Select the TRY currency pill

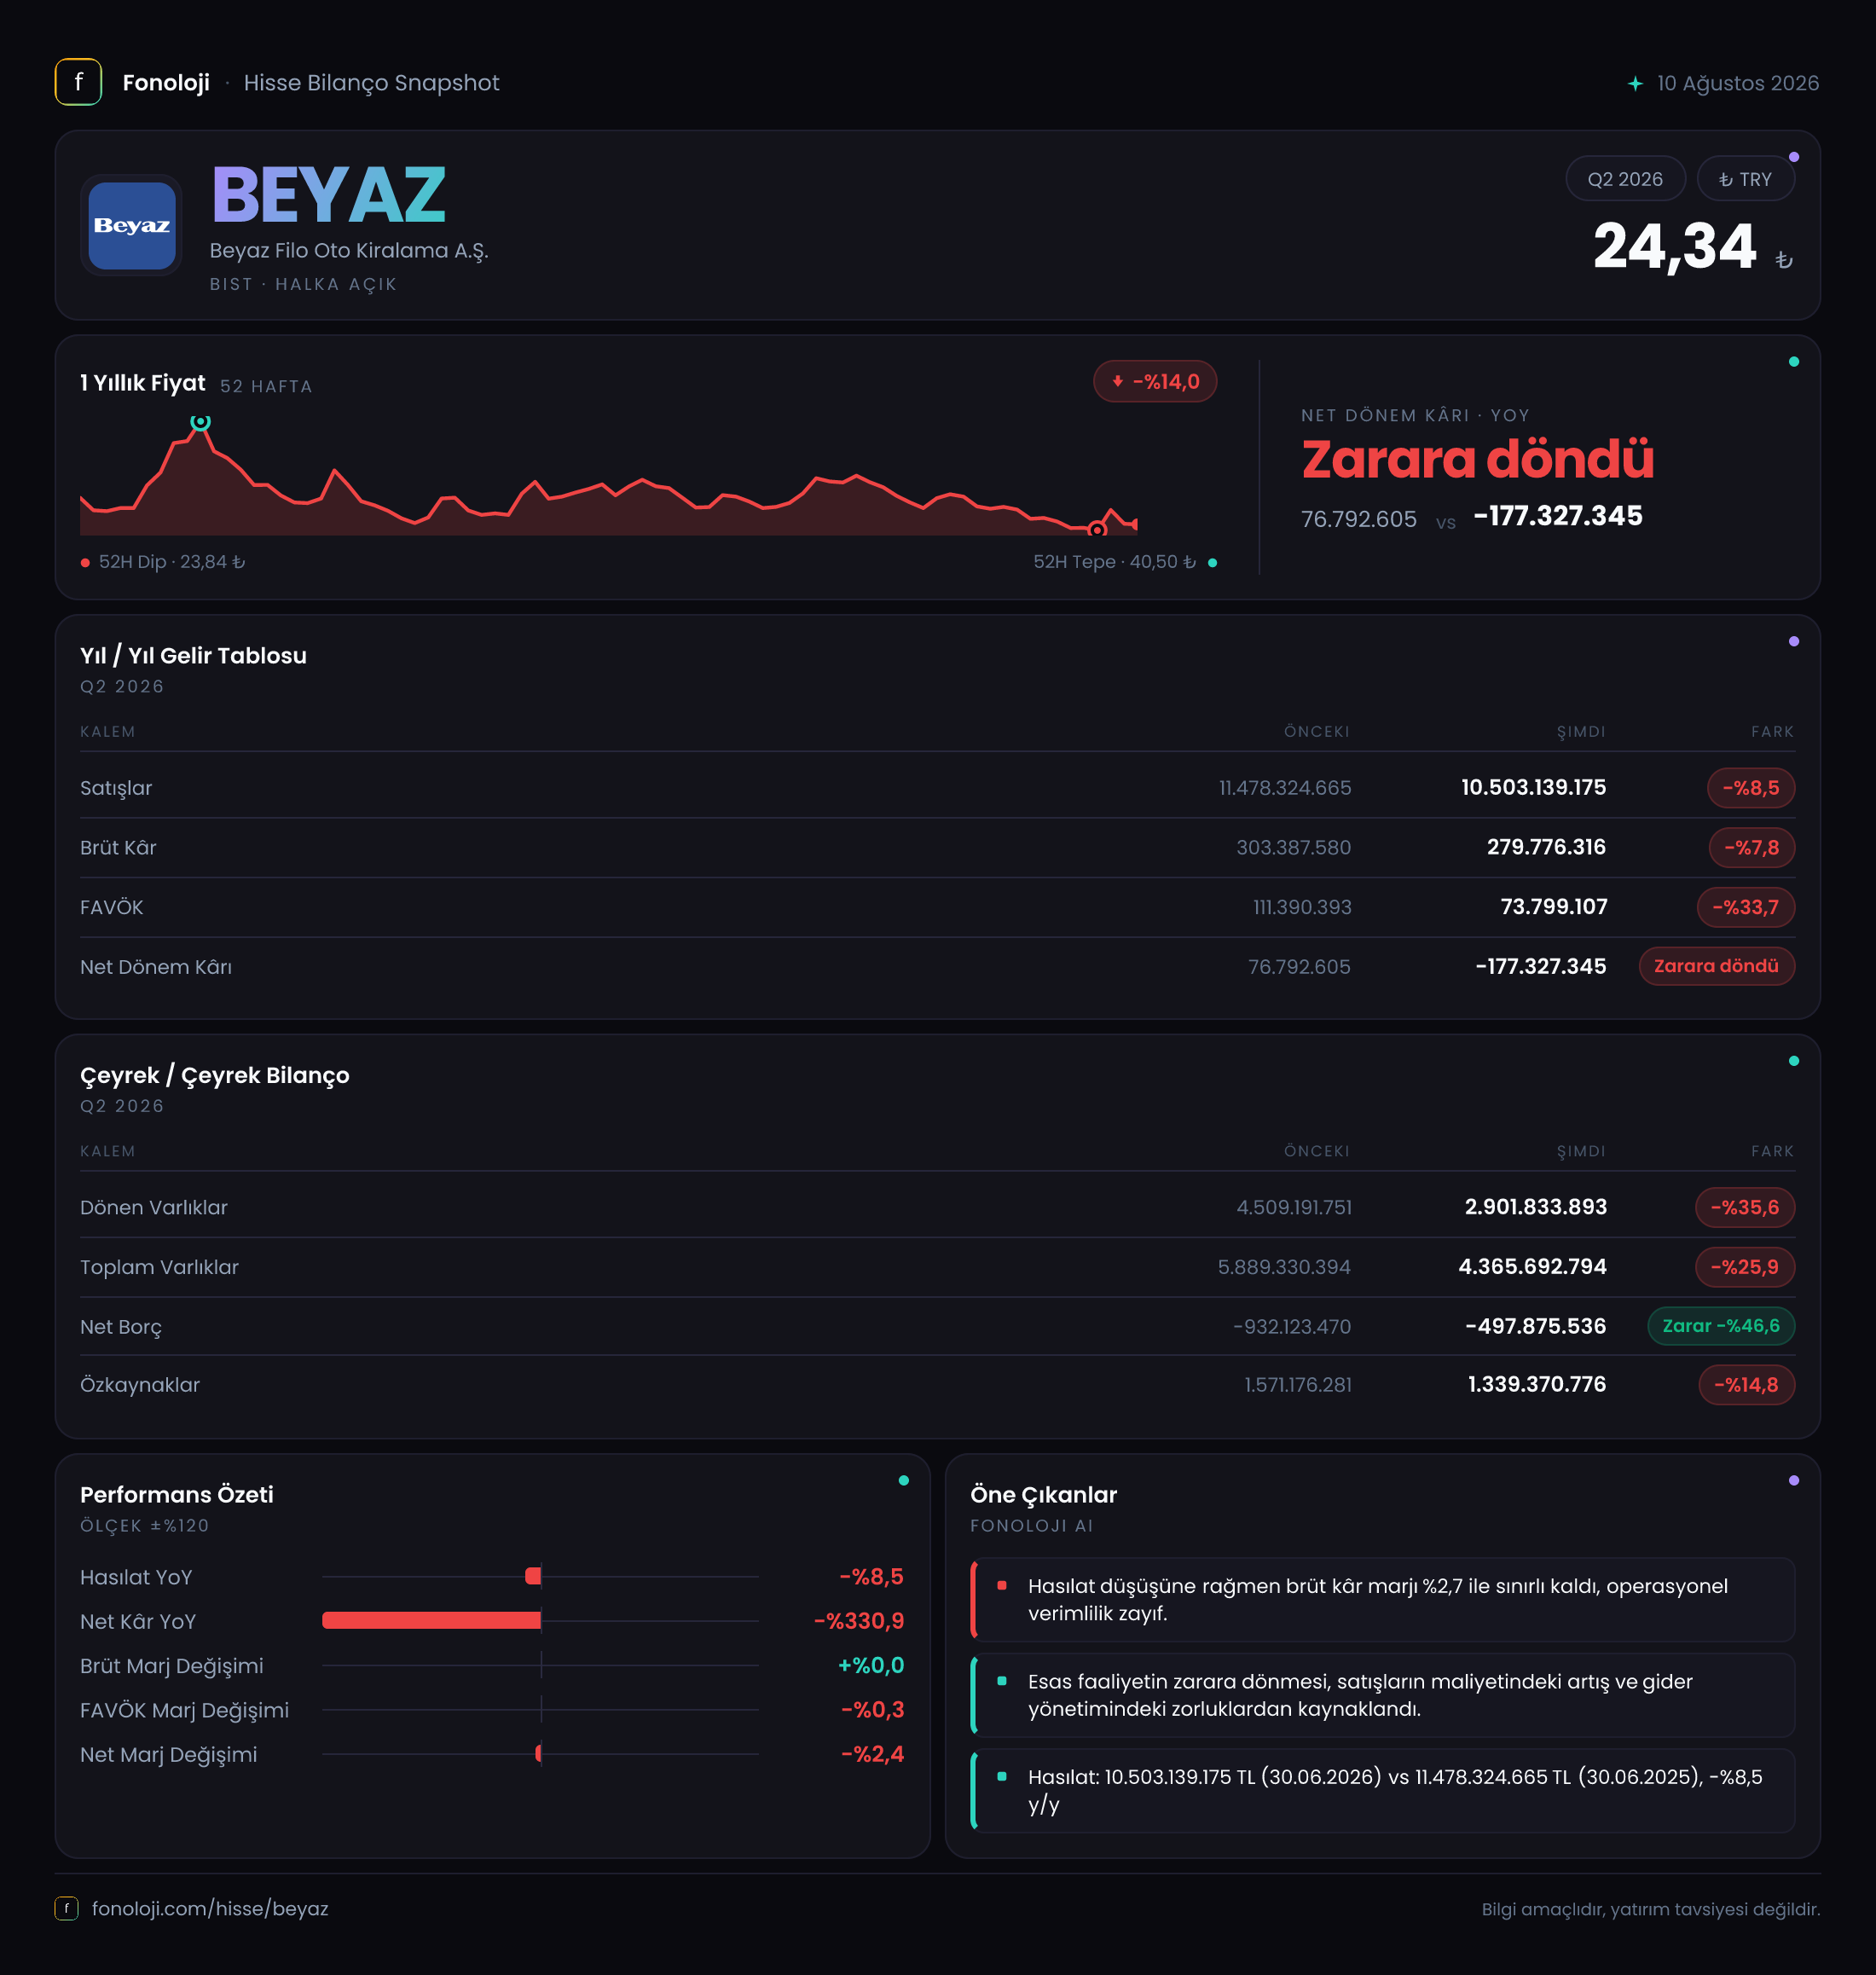pyautogui.click(x=1745, y=179)
